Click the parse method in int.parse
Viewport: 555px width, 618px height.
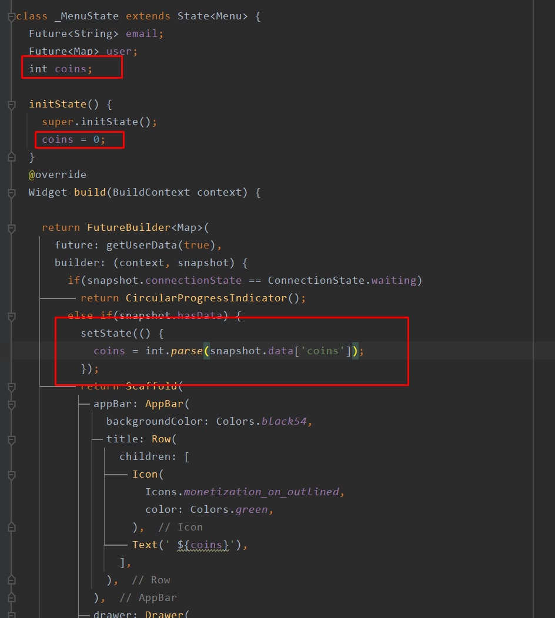click(x=186, y=351)
